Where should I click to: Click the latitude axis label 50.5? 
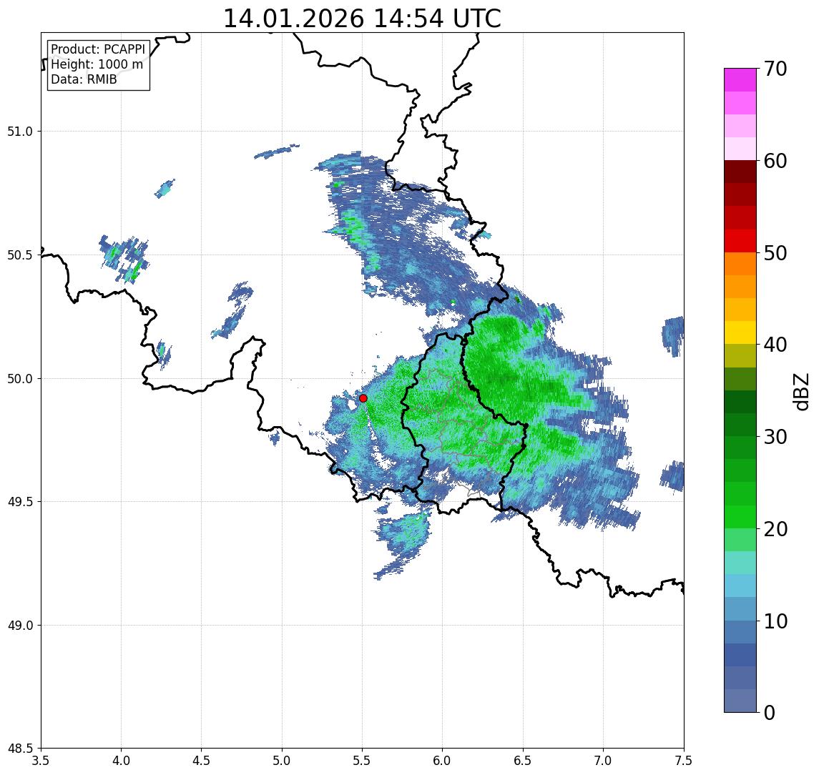click(20, 255)
